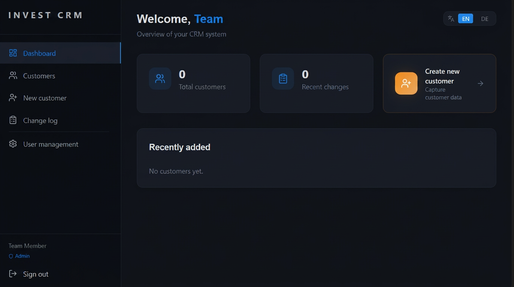Click the Customers people icon in sidebar
This screenshot has height=287, width=514.
pos(13,75)
